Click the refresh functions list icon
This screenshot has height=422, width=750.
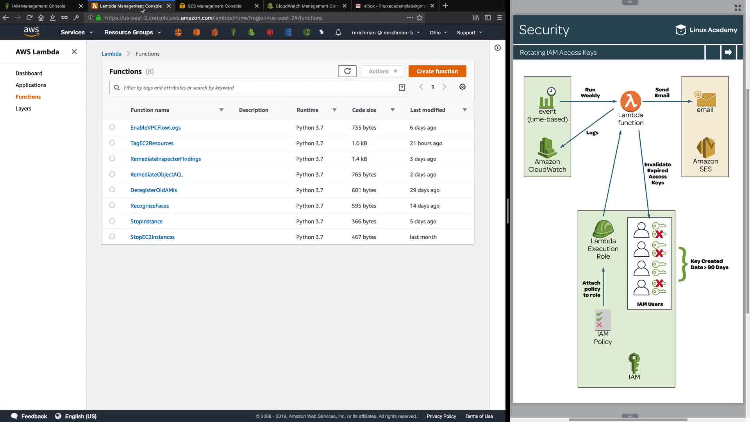point(347,71)
